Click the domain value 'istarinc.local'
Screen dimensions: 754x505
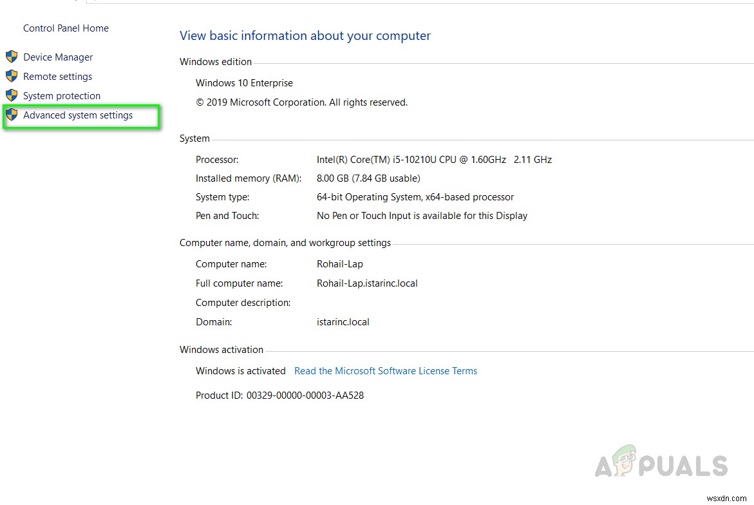click(x=343, y=322)
